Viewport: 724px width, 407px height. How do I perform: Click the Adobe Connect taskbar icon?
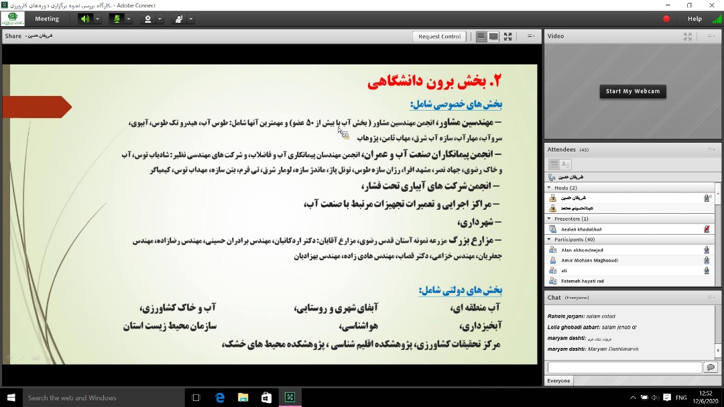290,398
